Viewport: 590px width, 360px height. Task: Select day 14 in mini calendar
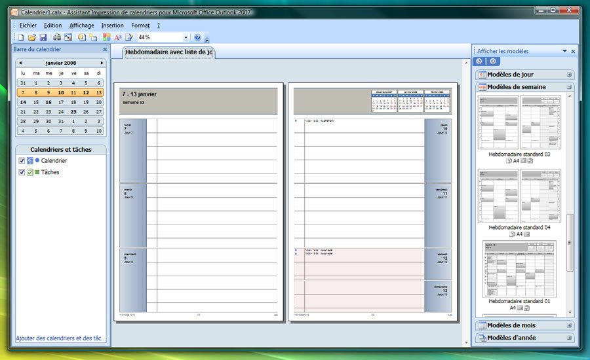23,102
